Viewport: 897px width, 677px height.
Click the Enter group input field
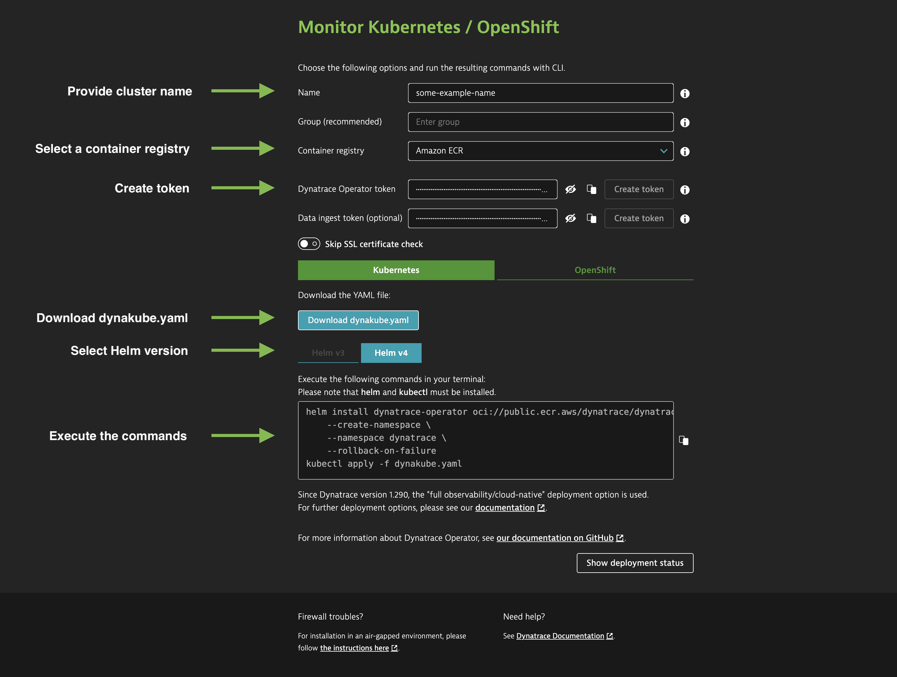click(x=541, y=122)
